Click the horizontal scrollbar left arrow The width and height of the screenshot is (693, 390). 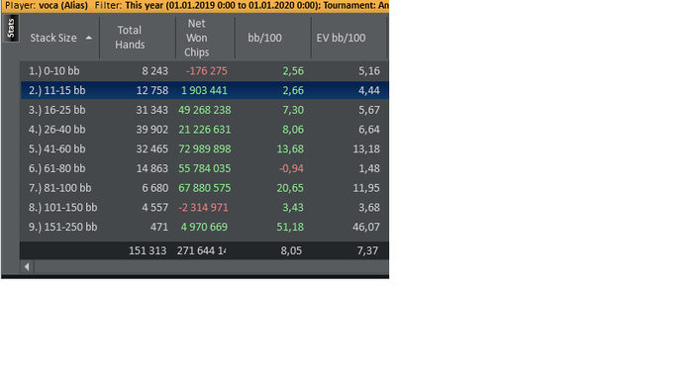click(27, 266)
